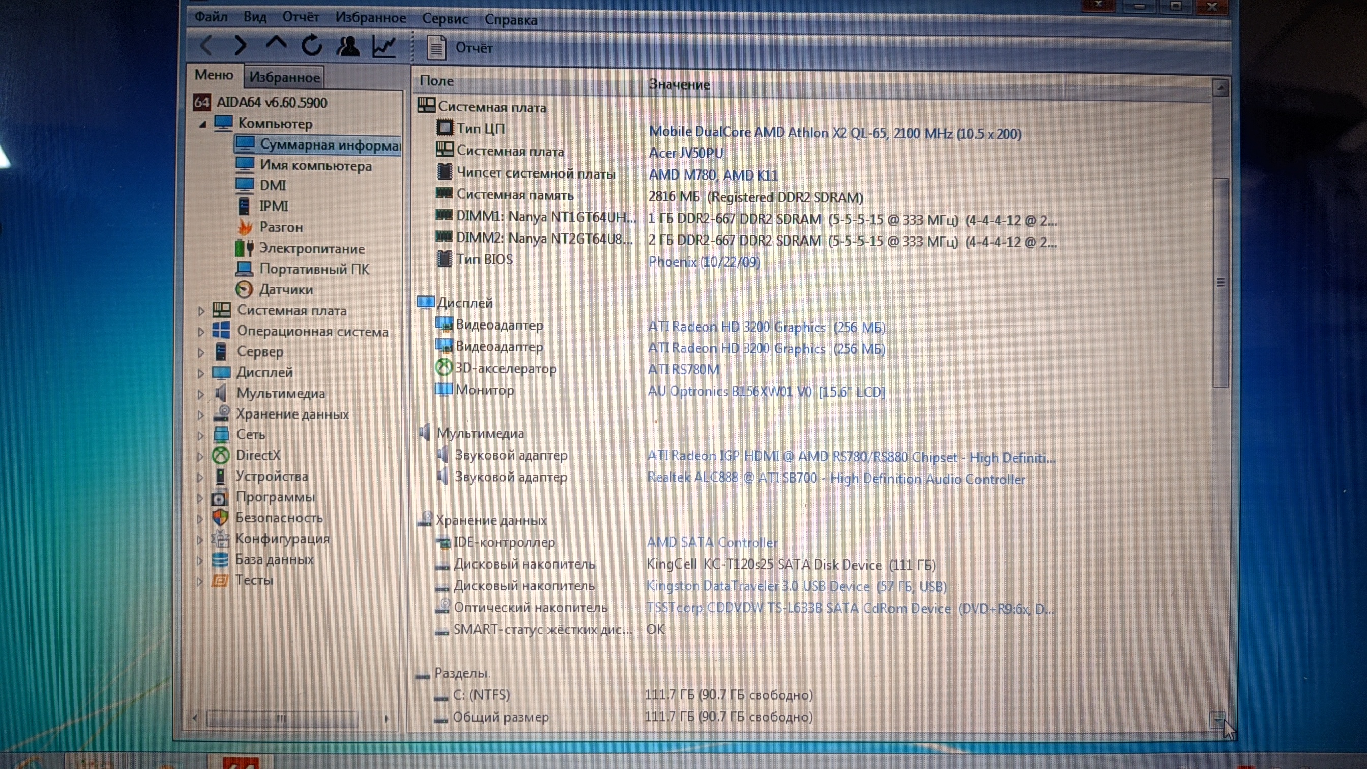Screen dimensions: 1367x769
Task: Refresh the page with the Refresh icon
Action: (x=312, y=45)
